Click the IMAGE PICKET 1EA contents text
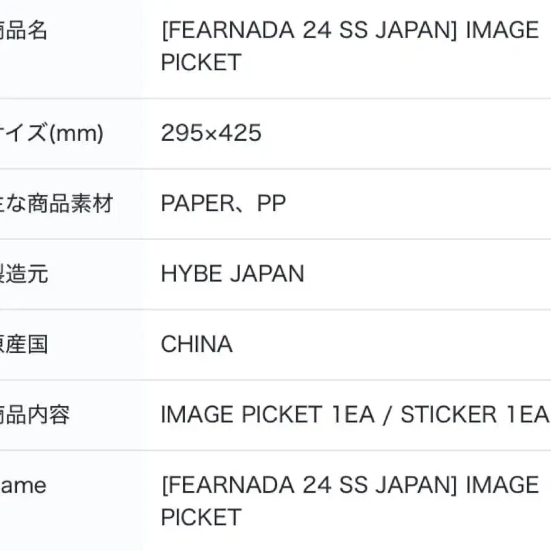551x551 pixels. tap(268, 415)
